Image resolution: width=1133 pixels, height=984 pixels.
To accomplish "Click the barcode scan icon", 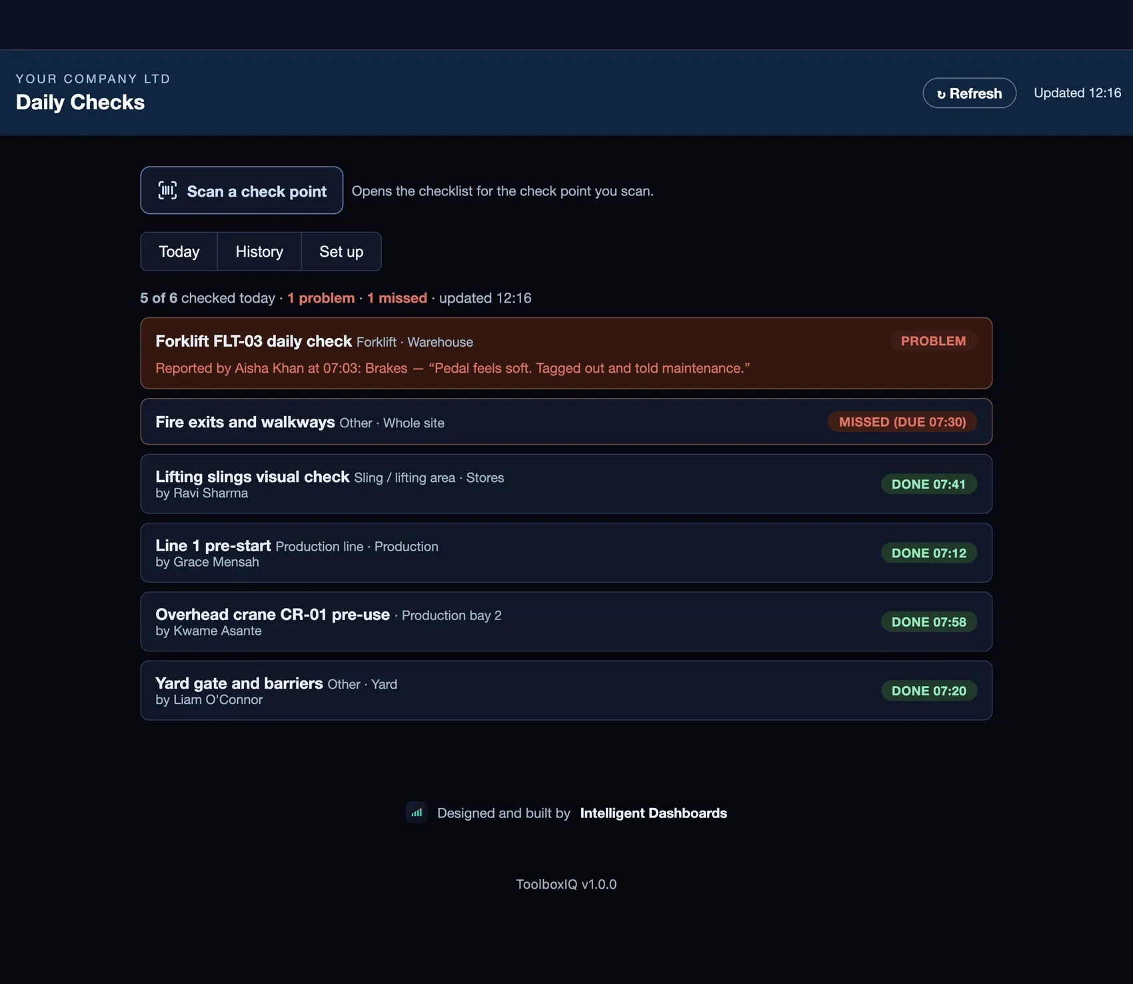I will point(167,191).
